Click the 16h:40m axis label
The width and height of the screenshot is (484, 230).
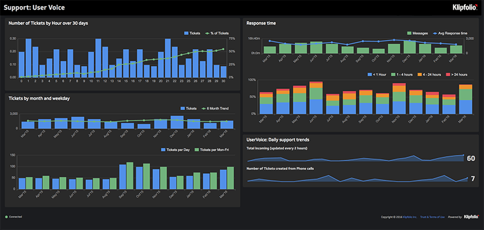coord(254,39)
